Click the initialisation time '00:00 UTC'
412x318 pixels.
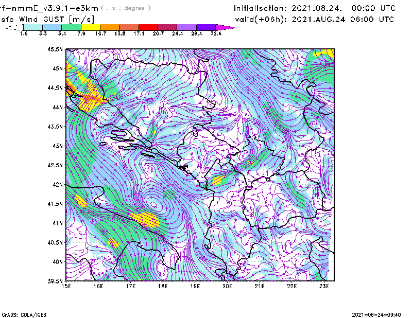click(x=373, y=8)
